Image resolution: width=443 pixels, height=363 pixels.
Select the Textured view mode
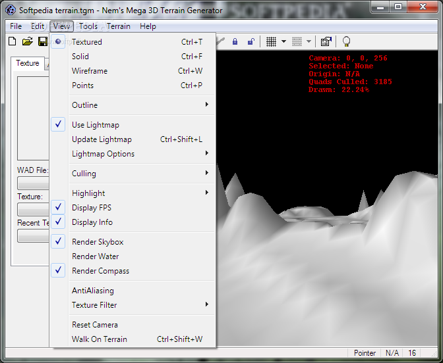click(x=133, y=41)
